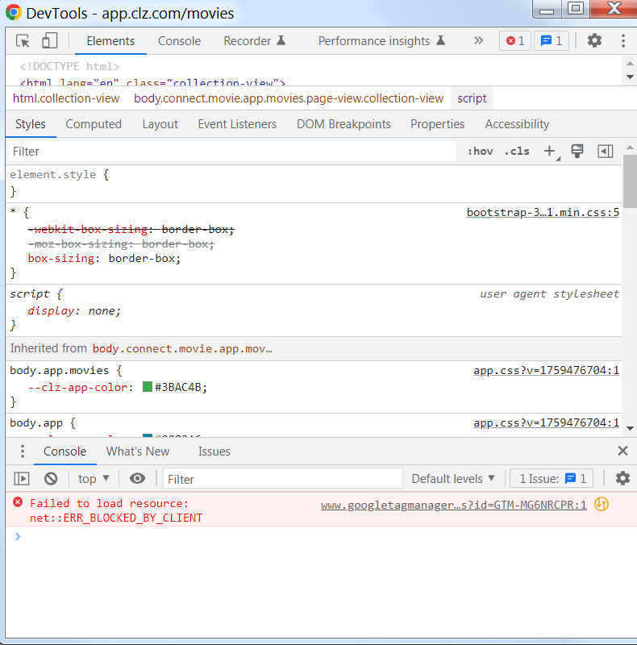Click the #3BAC4B green color swatch
The height and width of the screenshot is (645, 637).
point(148,387)
